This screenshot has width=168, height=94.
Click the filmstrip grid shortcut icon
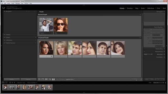10,83
